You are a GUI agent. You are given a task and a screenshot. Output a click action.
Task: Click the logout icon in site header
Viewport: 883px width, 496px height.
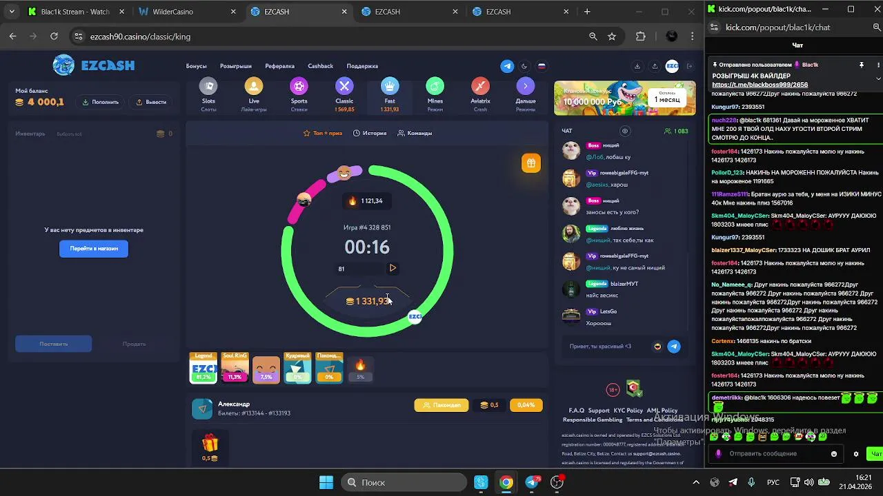click(689, 66)
